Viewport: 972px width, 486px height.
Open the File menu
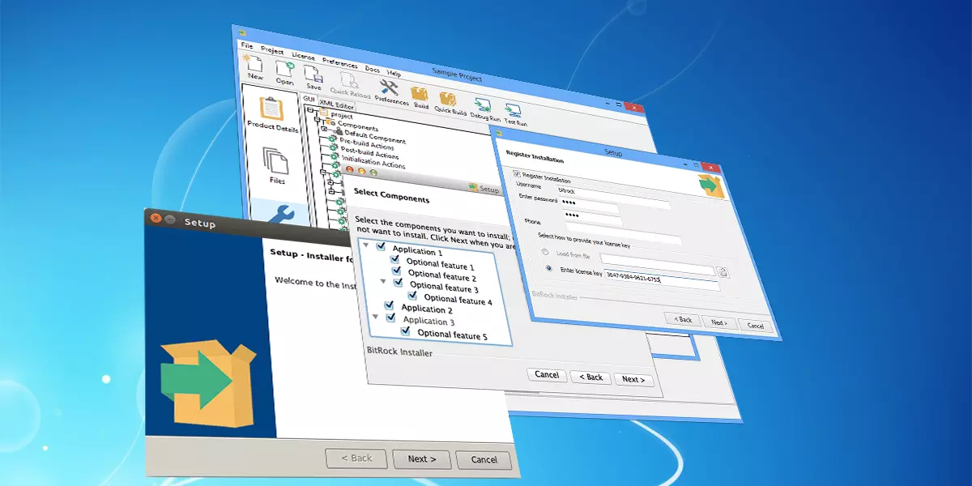247,45
